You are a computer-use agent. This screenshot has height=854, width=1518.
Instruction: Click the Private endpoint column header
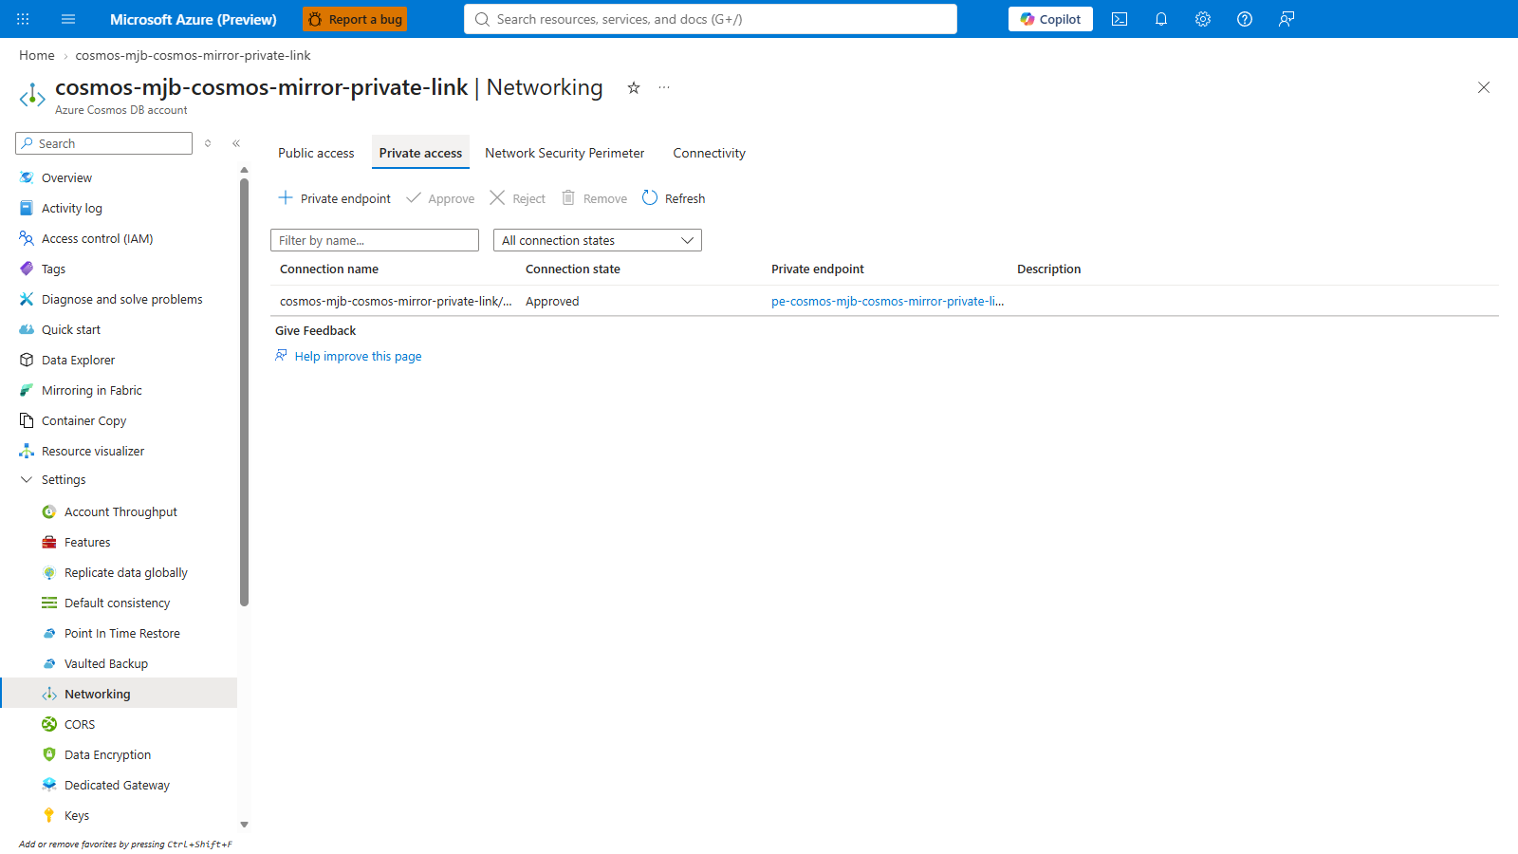coord(818,269)
